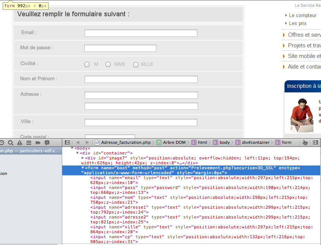Open the Arbre DOM breadcrumb menu

(x=171, y=142)
